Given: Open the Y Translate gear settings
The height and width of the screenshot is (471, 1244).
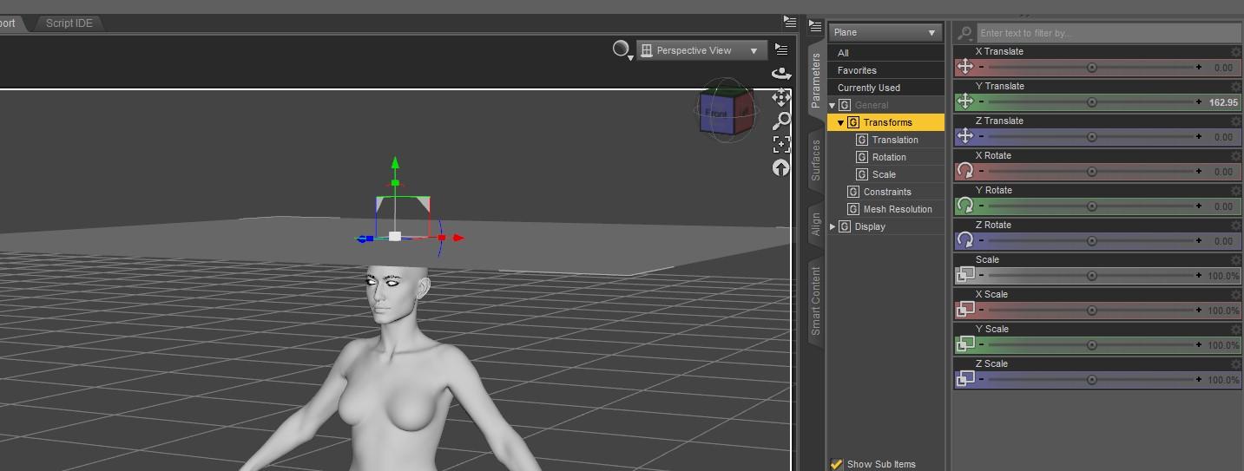Looking at the screenshot, I should coord(1235,87).
